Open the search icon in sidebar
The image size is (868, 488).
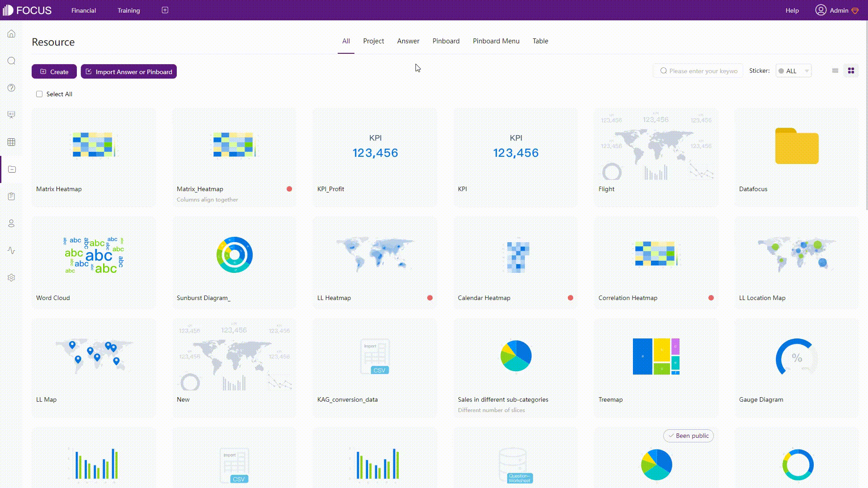pyautogui.click(x=11, y=61)
